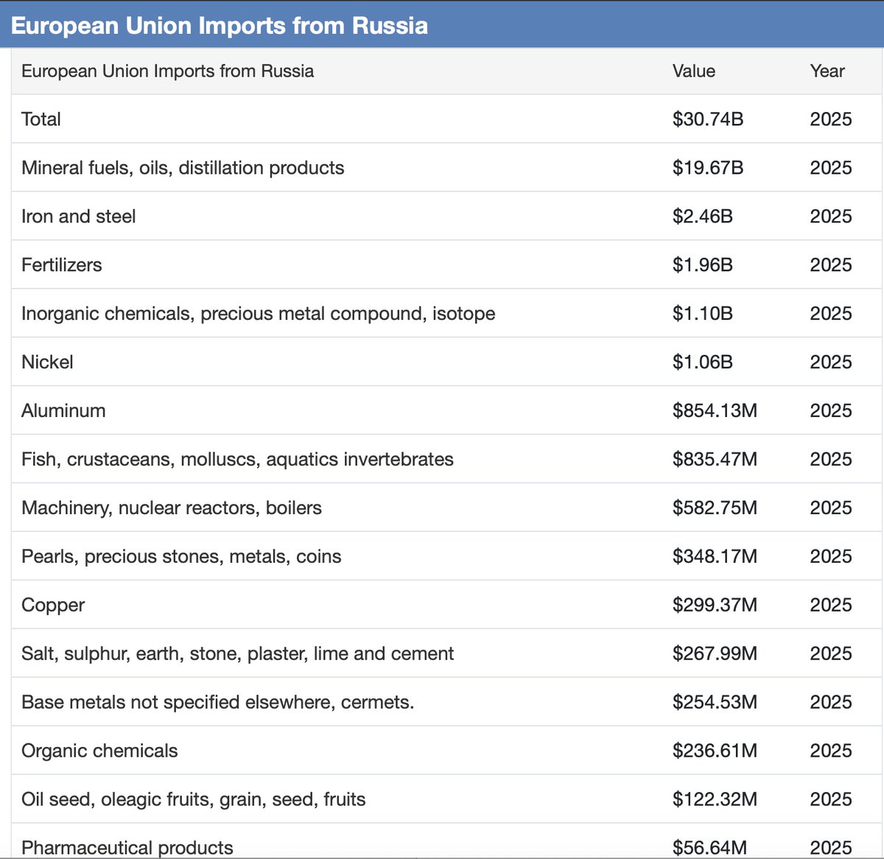The image size is (884, 859).
Task: Select Base metals not specified elsewhere, cermets
Action: point(218,703)
